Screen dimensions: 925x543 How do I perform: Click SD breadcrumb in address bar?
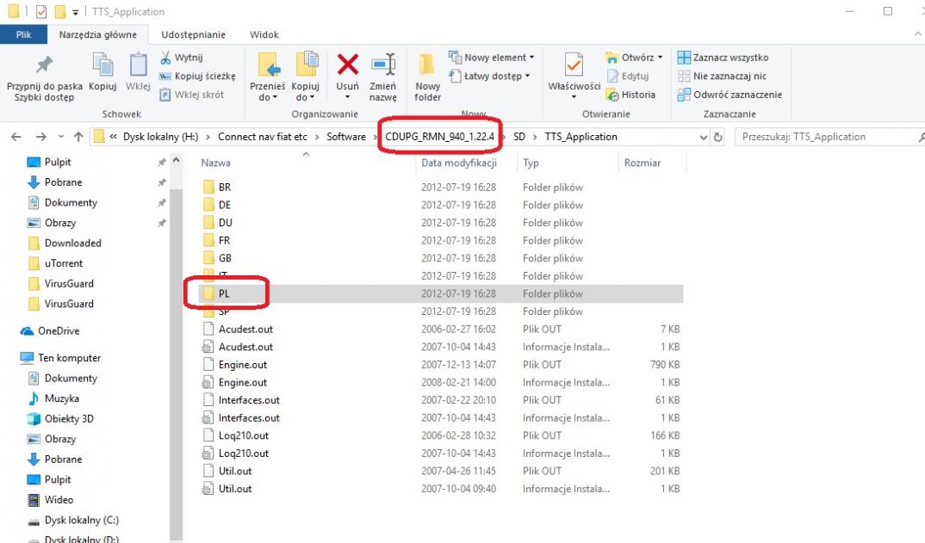519,137
